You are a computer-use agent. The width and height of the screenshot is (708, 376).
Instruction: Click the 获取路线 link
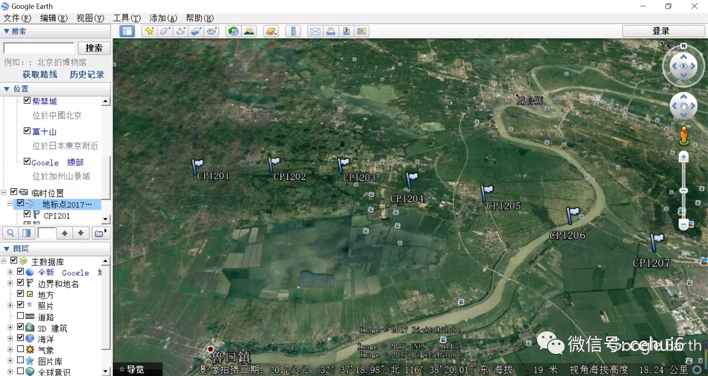pyautogui.click(x=40, y=74)
